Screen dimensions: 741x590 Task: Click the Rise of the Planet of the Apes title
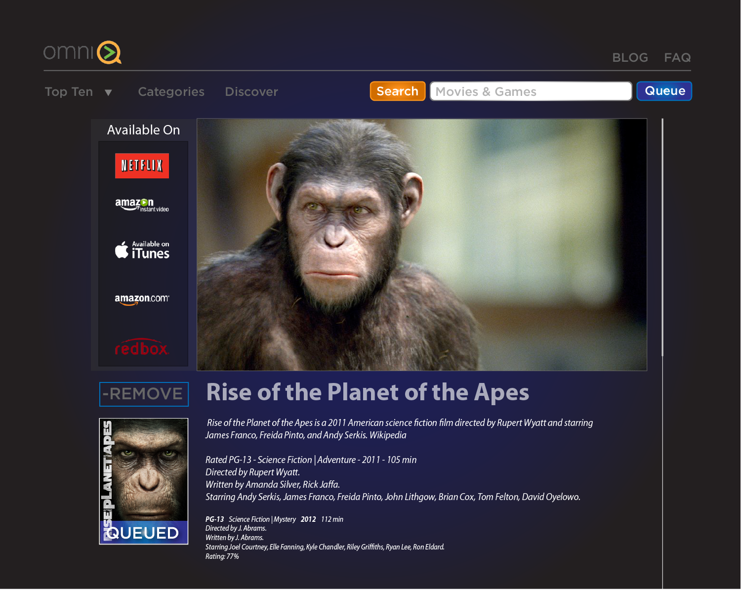tap(368, 392)
